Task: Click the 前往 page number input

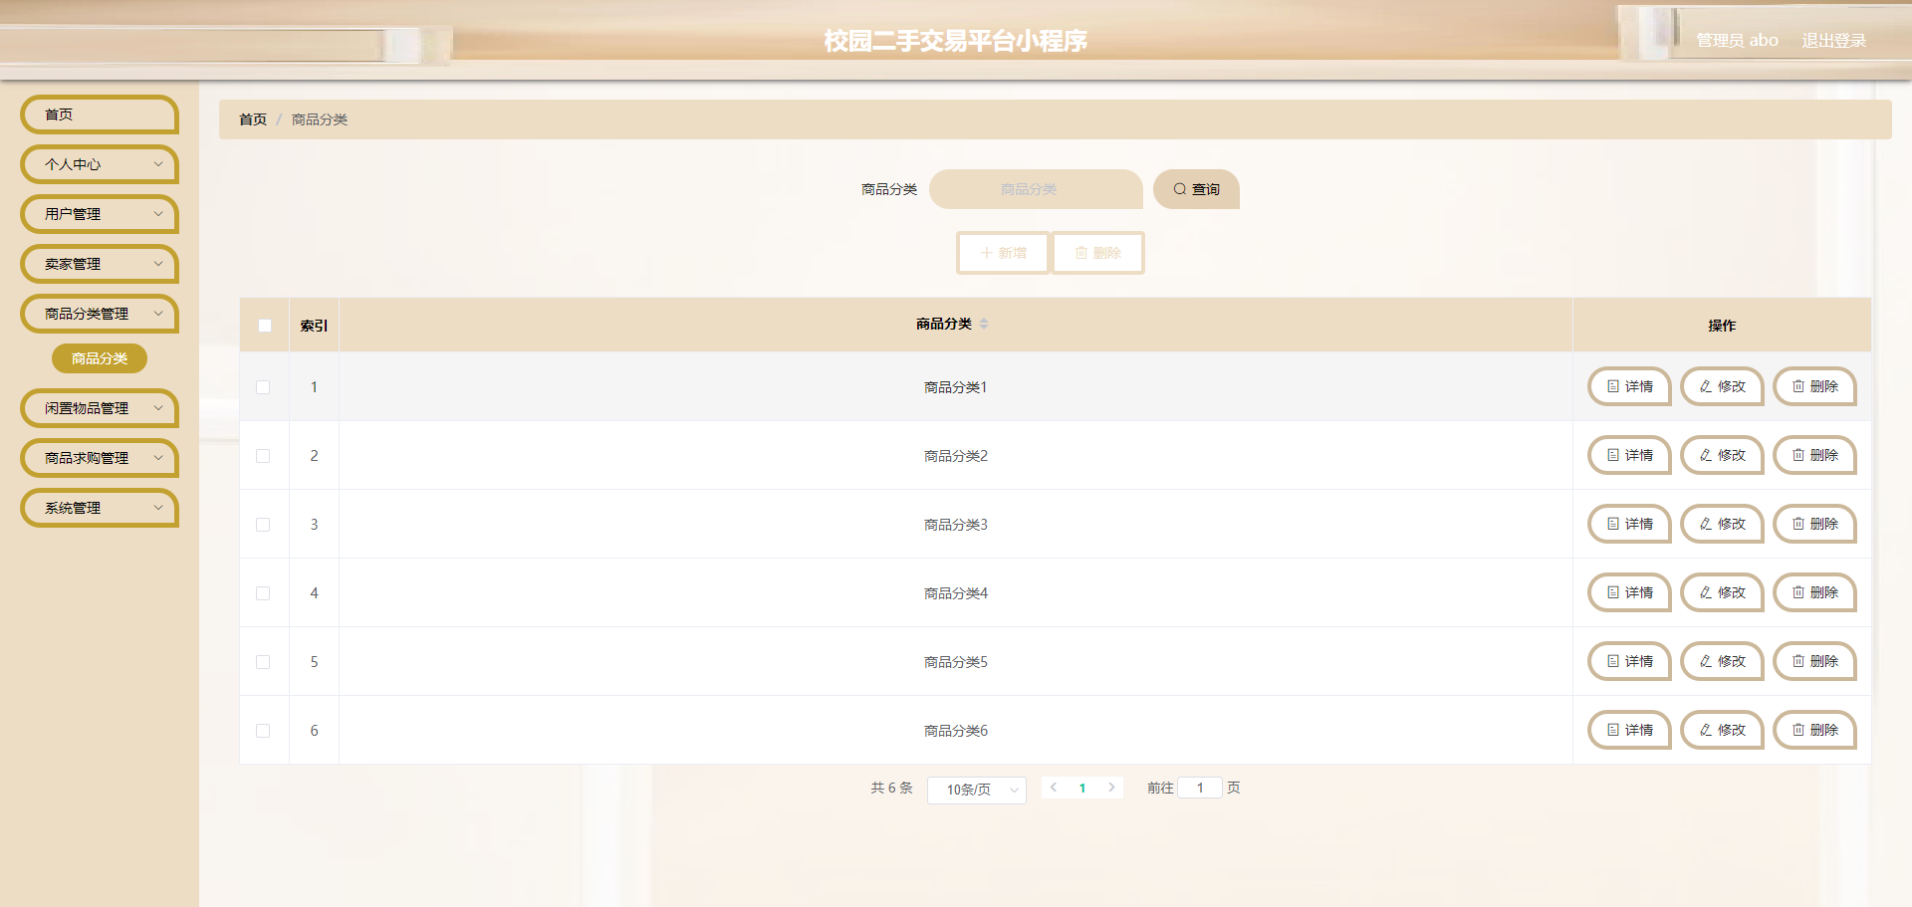Action: [1200, 788]
